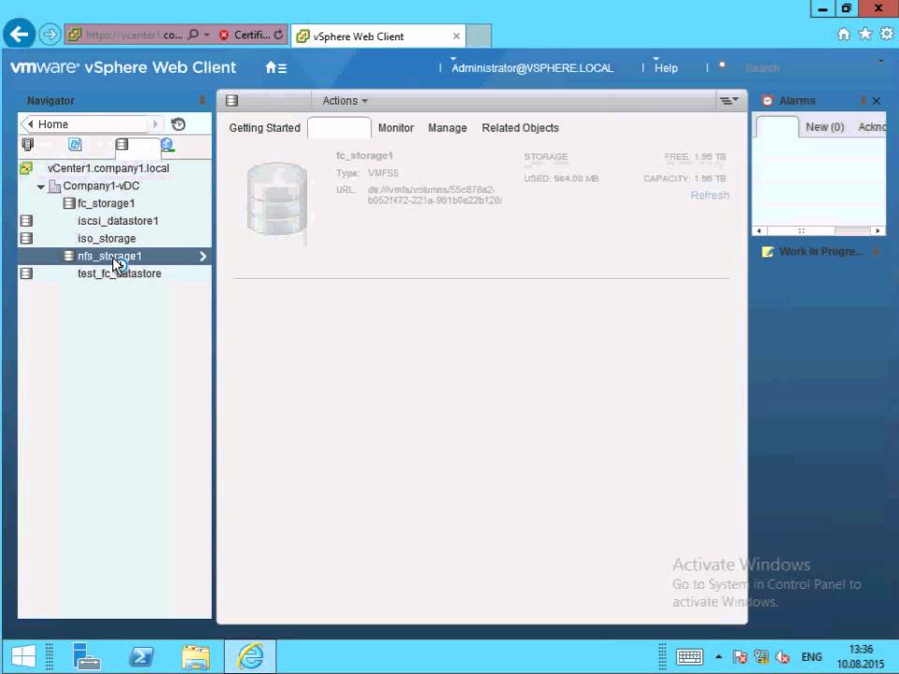899x674 pixels.
Task: Click the action center flag tray icon
Action: pos(740,657)
